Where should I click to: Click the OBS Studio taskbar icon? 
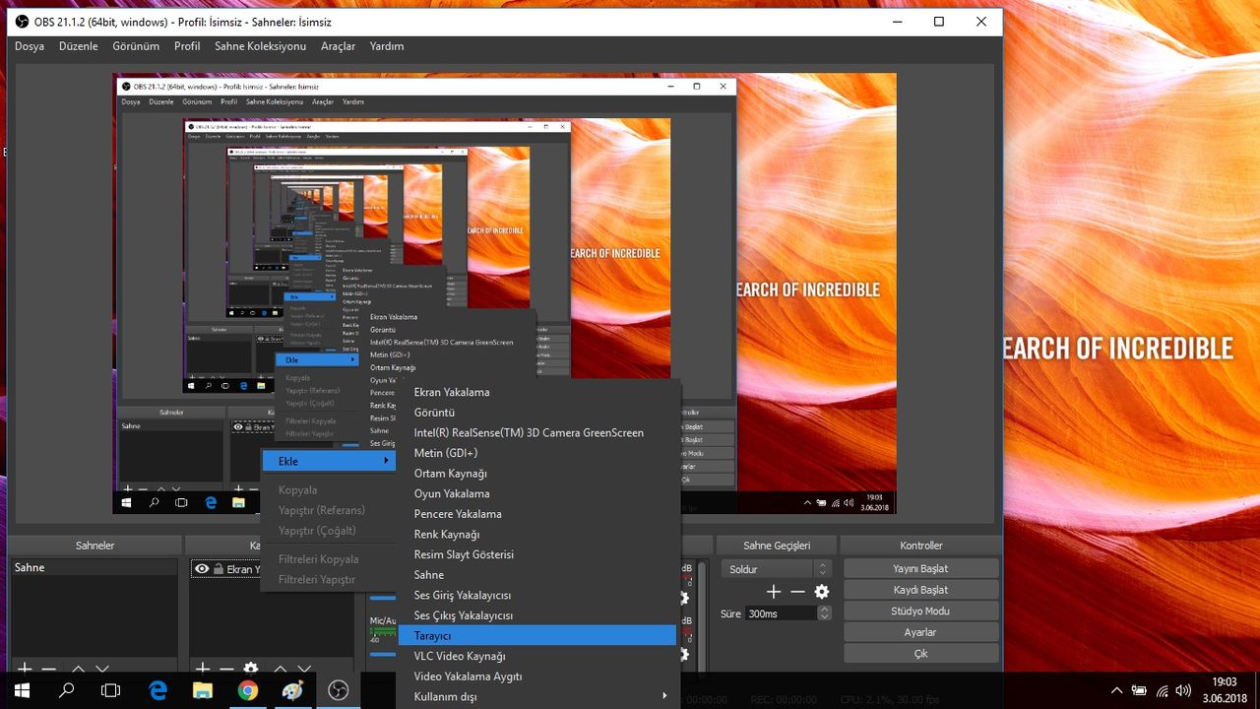338,690
